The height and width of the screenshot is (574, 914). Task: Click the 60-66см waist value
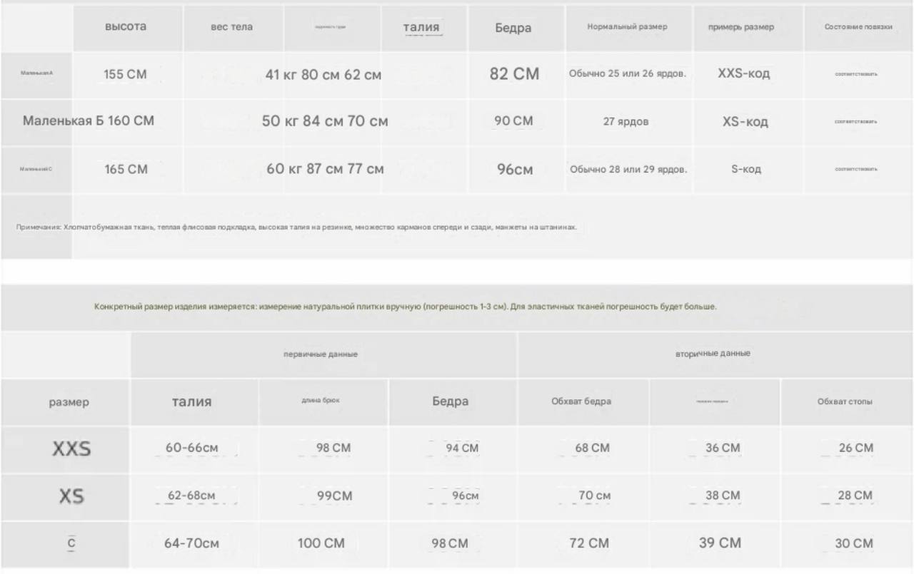pyautogui.click(x=192, y=449)
